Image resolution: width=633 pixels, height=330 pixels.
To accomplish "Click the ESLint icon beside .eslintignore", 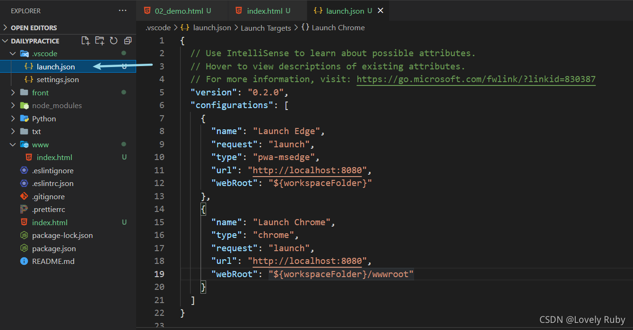I will pos(24,170).
